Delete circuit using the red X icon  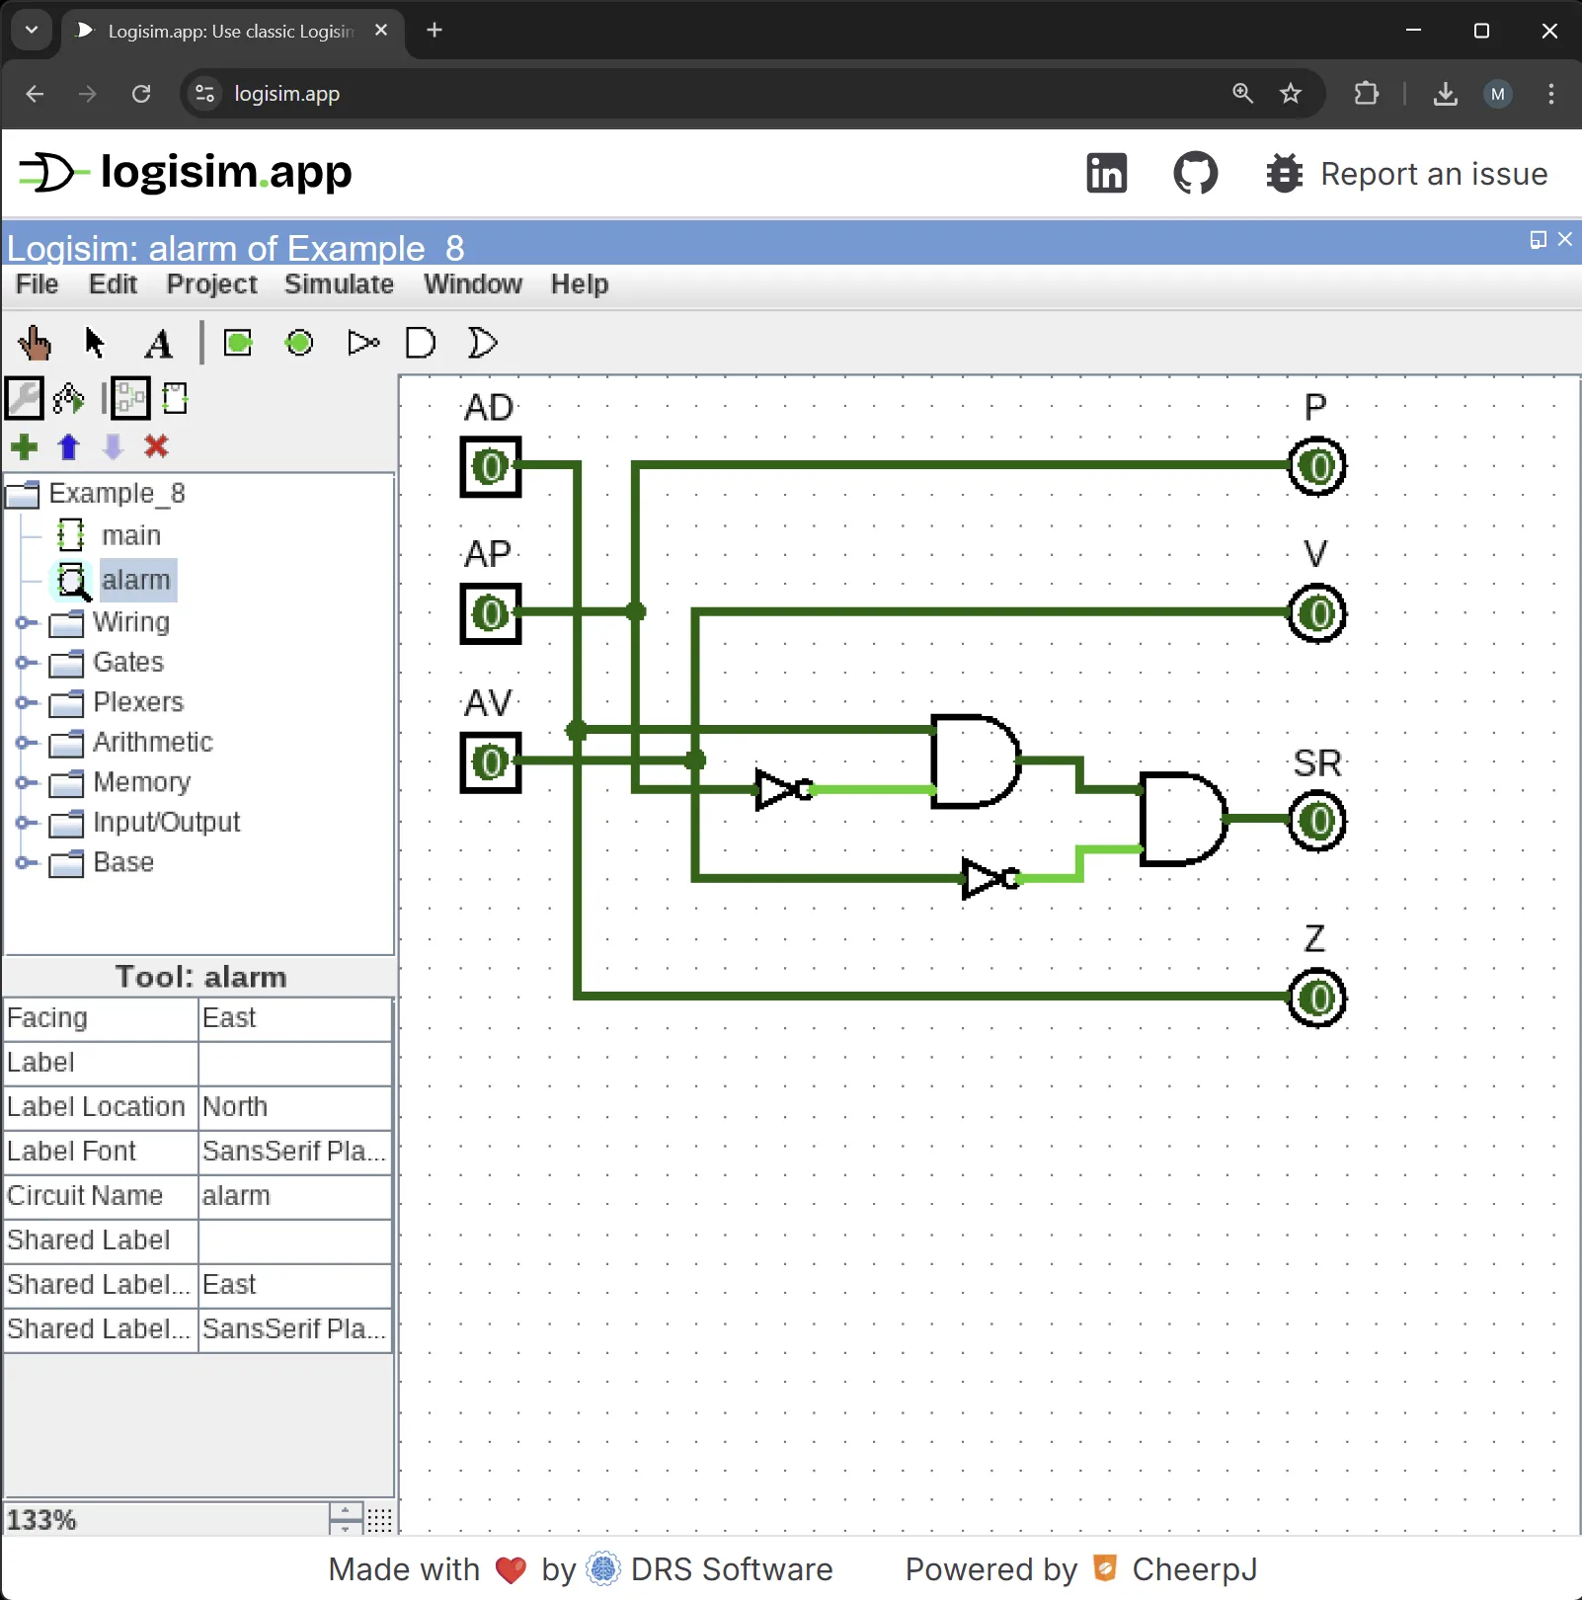[x=156, y=447]
